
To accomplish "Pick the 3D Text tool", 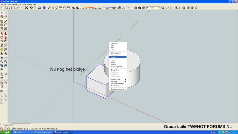I will point(6,53).
